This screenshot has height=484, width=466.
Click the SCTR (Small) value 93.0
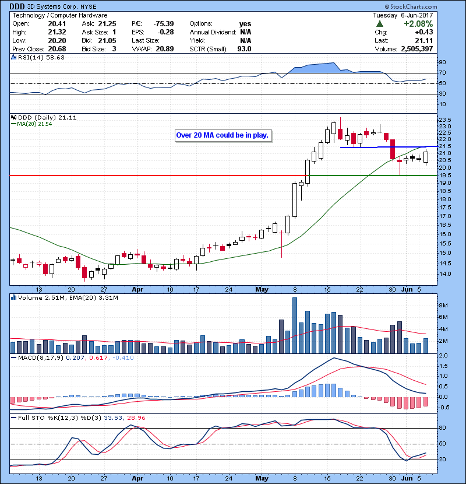pos(244,49)
